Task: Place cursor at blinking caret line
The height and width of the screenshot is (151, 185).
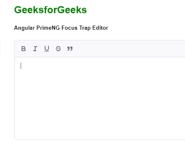Action: 21,66
